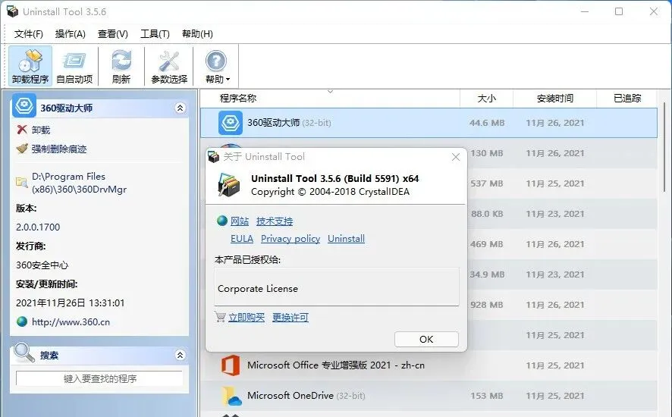Click install time 2021年11月26日 13:31:01

(x=71, y=303)
